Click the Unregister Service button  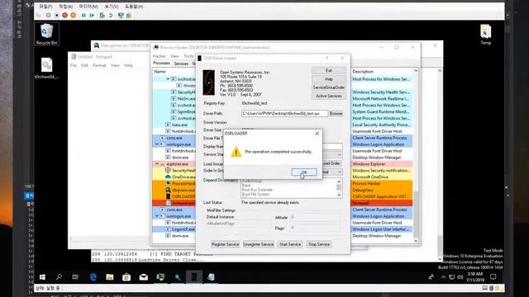pos(258,244)
